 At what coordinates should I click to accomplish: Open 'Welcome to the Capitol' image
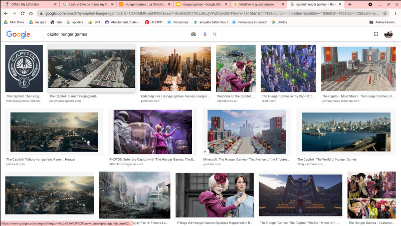click(236, 68)
